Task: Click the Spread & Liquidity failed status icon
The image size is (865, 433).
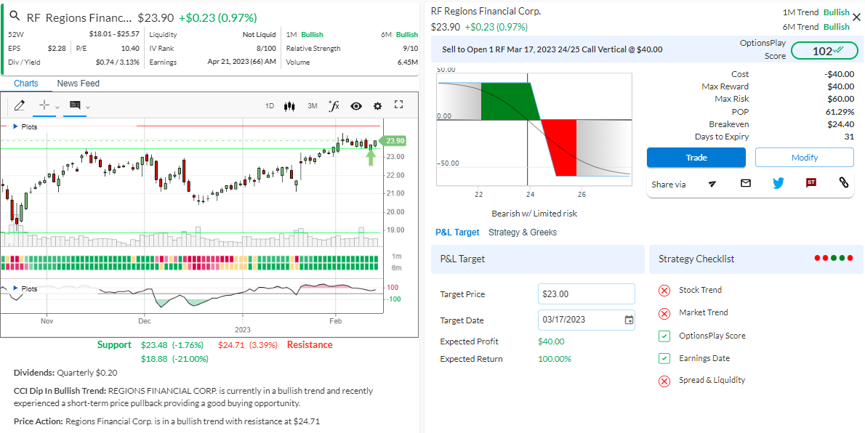Action: click(x=665, y=381)
